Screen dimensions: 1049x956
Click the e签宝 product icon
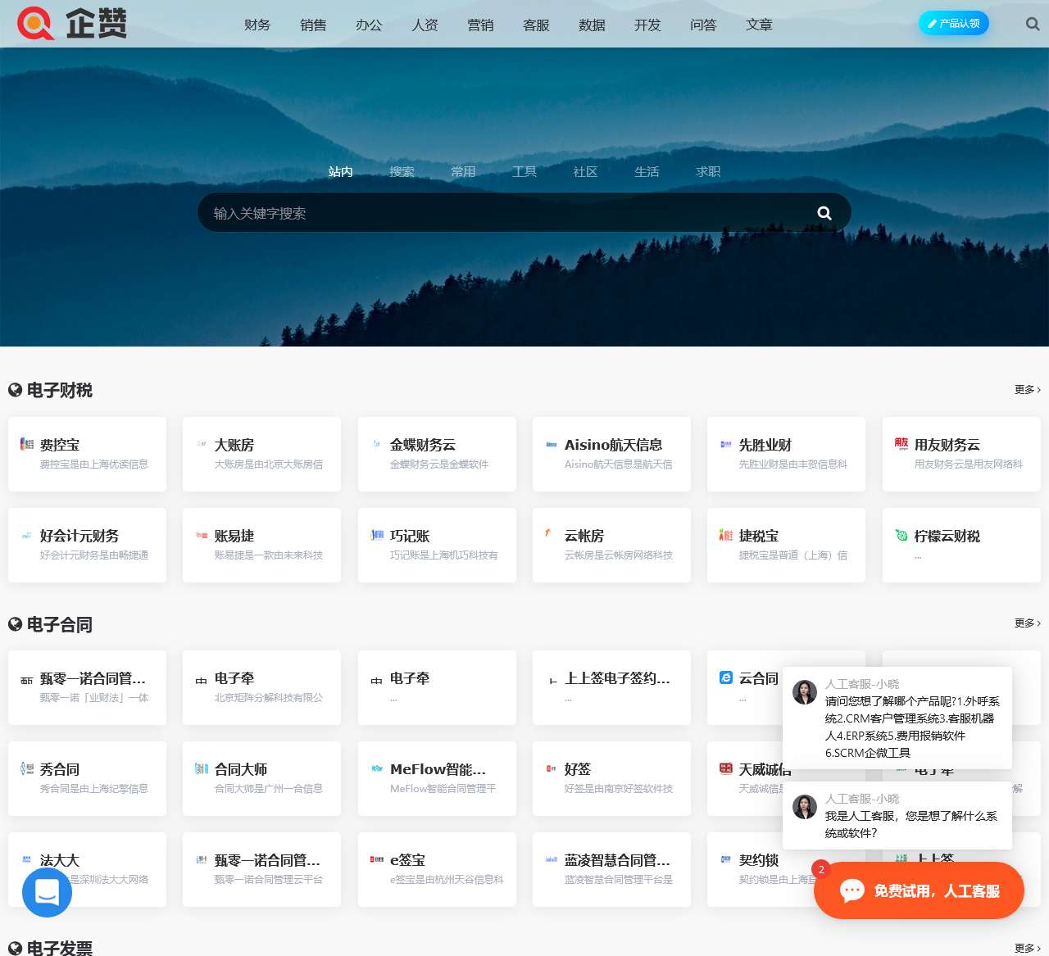376,859
